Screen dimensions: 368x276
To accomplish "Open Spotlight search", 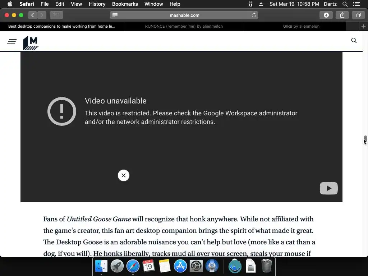I will (345, 4).
